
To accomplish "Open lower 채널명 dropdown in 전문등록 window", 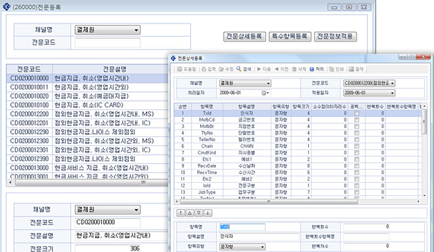I will pos(107,210).
